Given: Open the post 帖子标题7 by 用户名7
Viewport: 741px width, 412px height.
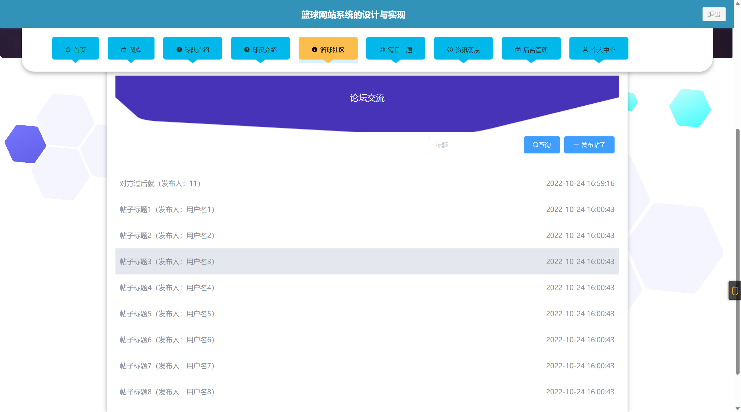Looking at the screenshot, I should pos(367,366).
